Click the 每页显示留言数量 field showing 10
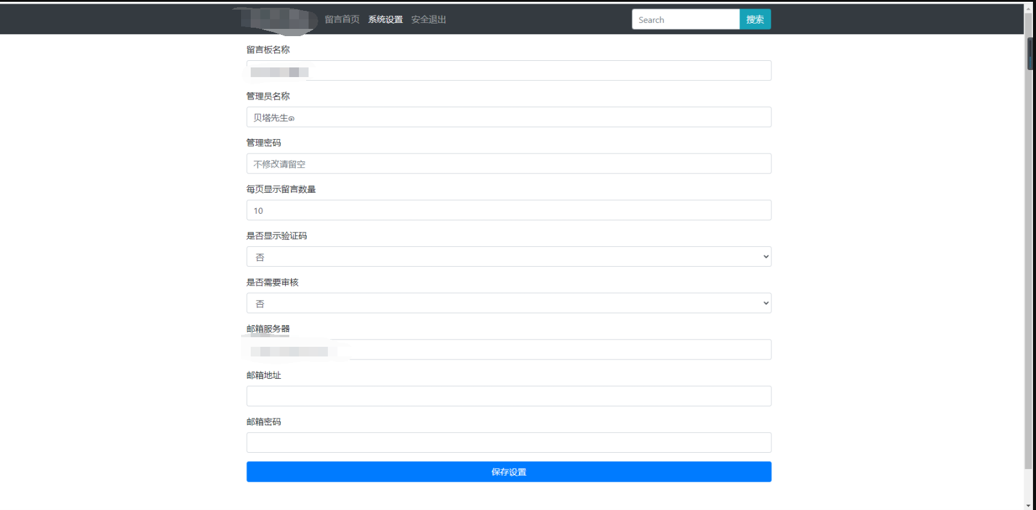 [x=509, y=210]
